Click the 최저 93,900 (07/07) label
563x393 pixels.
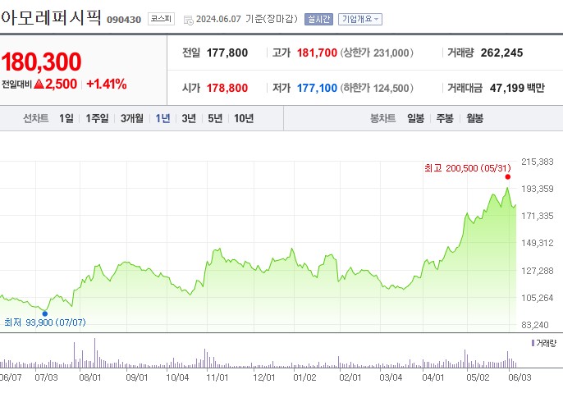[x=45, y=322]
